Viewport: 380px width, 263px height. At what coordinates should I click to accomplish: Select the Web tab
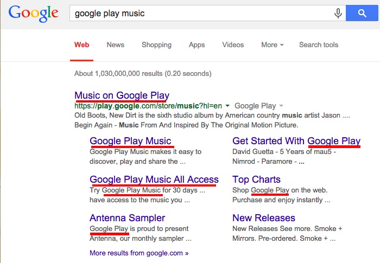[81, 45]
